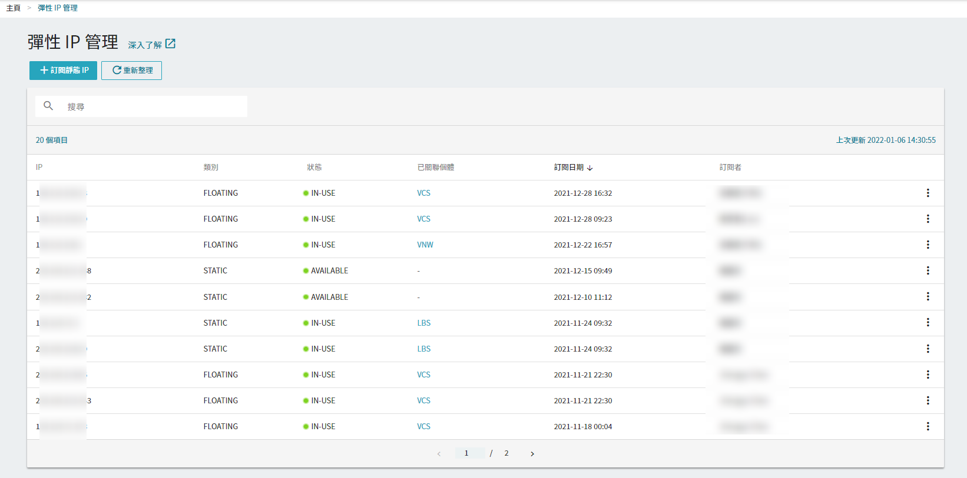967x478 pixels.
Task: Click the 重新整理 refresh button
Action: [131, 71]
